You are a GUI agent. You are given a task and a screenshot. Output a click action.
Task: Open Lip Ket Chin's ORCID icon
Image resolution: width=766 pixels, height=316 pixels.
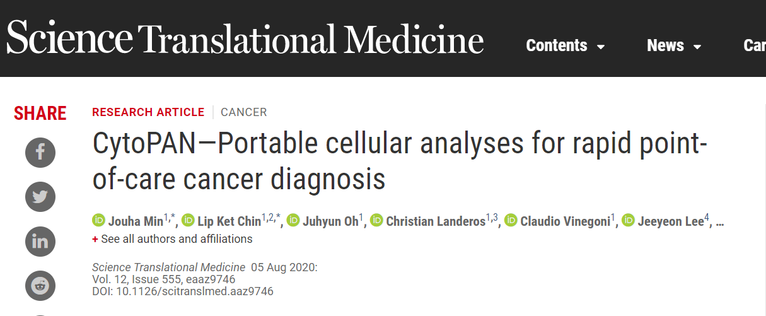click(x=188, y=221)
